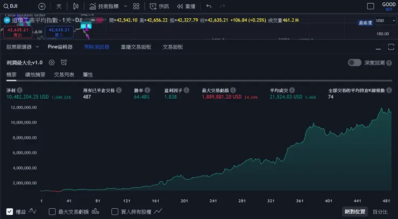The image size is (398, 219).
Task: Click the 平均成交 info icon
Action: coord(292,90)
